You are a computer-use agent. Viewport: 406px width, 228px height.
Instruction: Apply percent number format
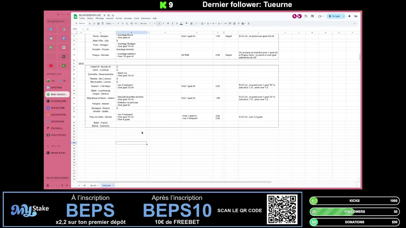pos(122,23)
